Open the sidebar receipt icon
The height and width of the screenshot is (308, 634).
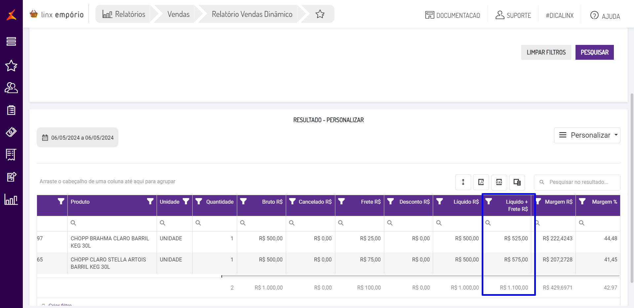tap(11, 154)
